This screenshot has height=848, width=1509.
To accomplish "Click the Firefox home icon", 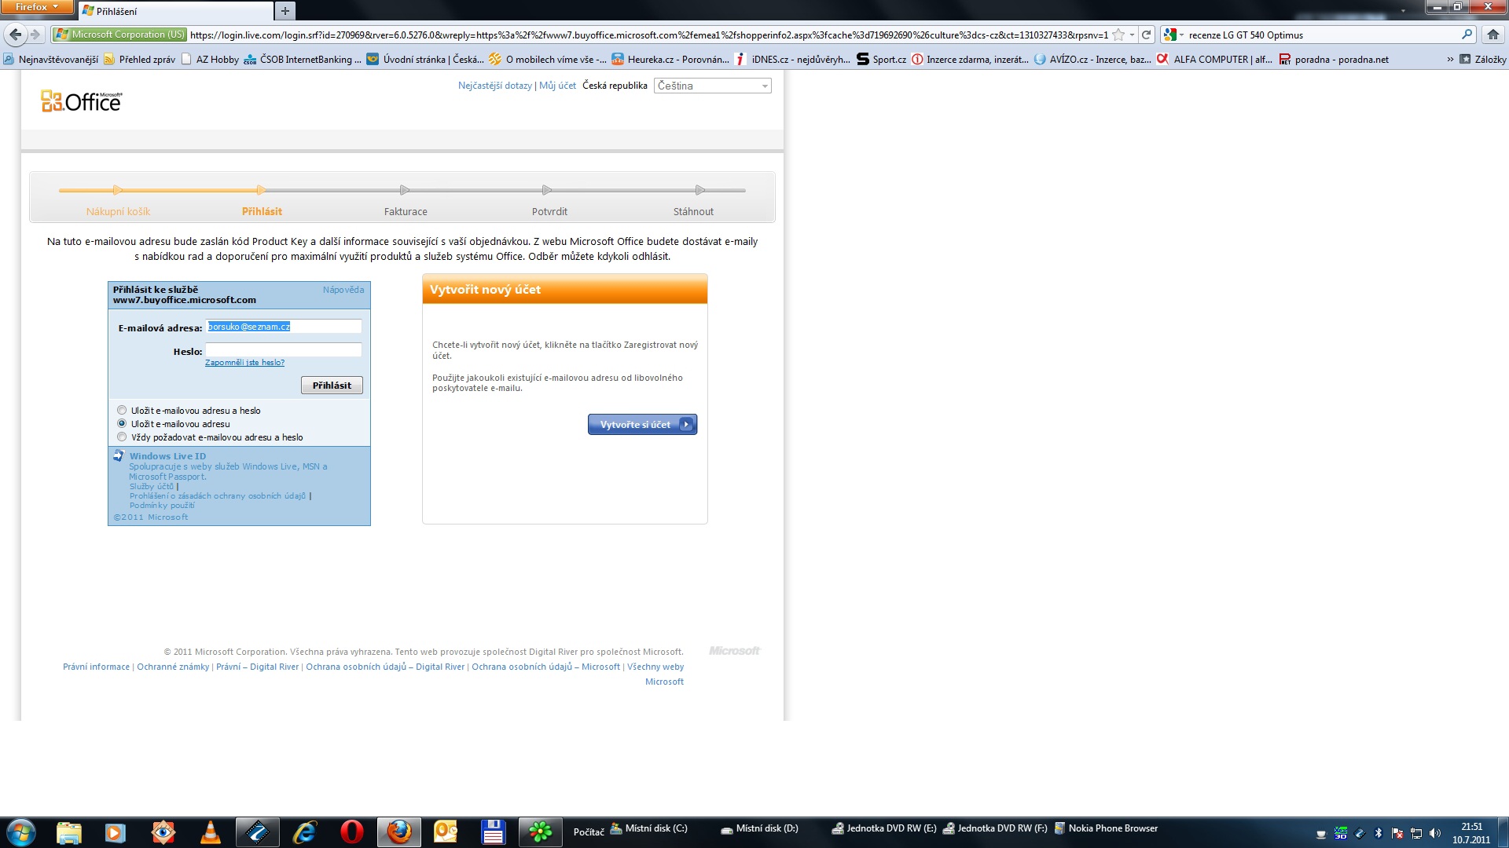I will click(1492, 35).
